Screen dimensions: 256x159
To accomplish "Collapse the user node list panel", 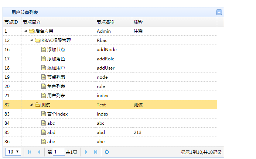I will tap(219, 12).
